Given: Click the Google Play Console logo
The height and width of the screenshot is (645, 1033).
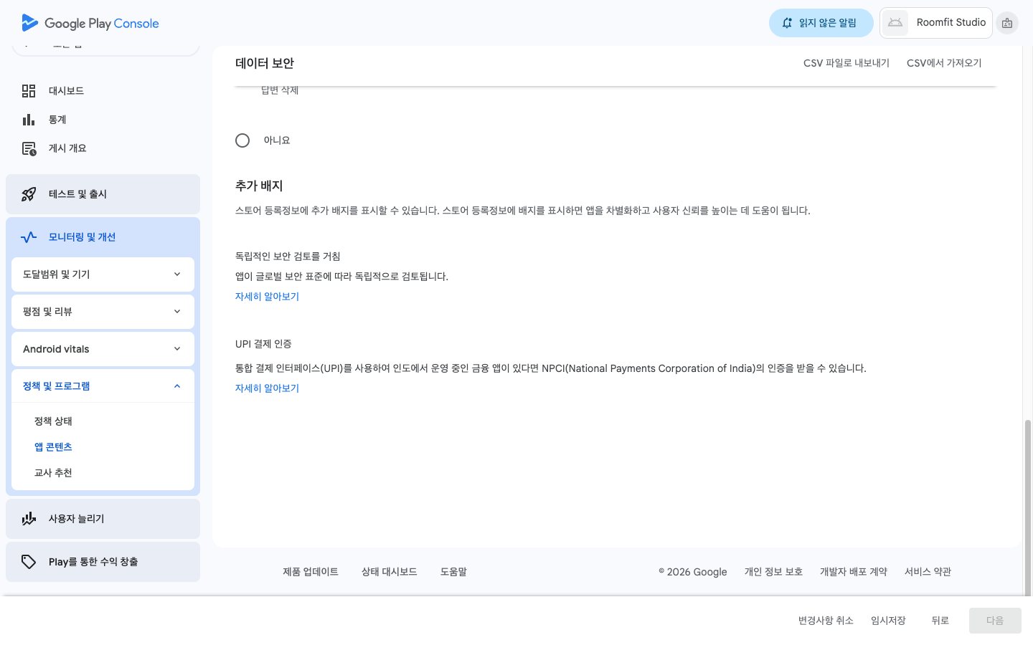Looking at the screenshot, I should pyautogui.click(x=90, y=23).
